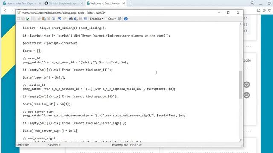The image size is (273, 153).
Task: Click the Select All icon
Action: pos(54,19)
